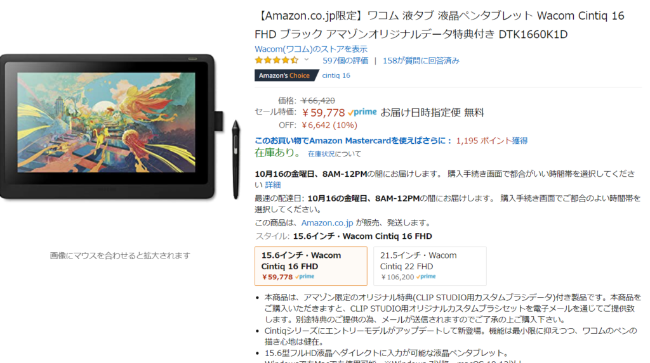
Task: Open the 詳細 delivery details link
Action: (273, 185)
